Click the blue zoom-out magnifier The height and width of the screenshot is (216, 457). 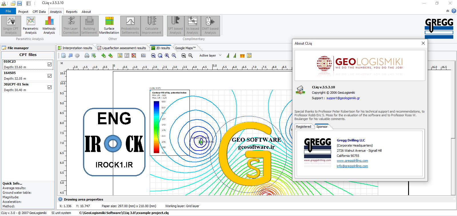point(174,55)
